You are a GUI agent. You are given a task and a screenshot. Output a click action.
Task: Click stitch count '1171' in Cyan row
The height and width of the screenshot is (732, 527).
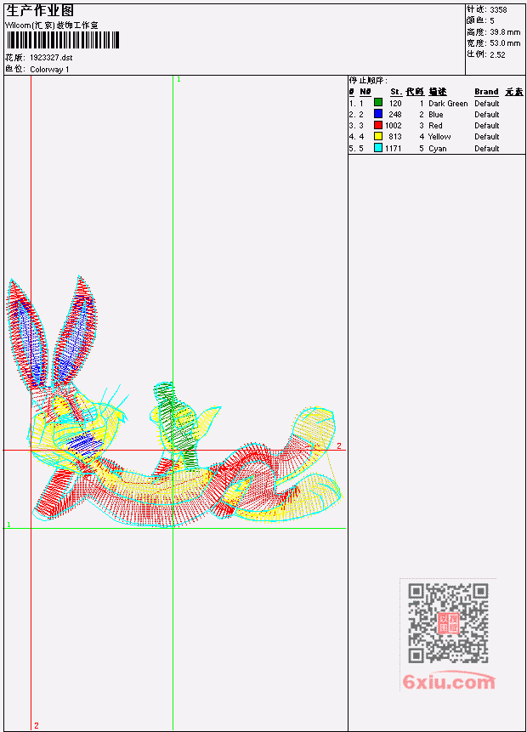(394, 149)
